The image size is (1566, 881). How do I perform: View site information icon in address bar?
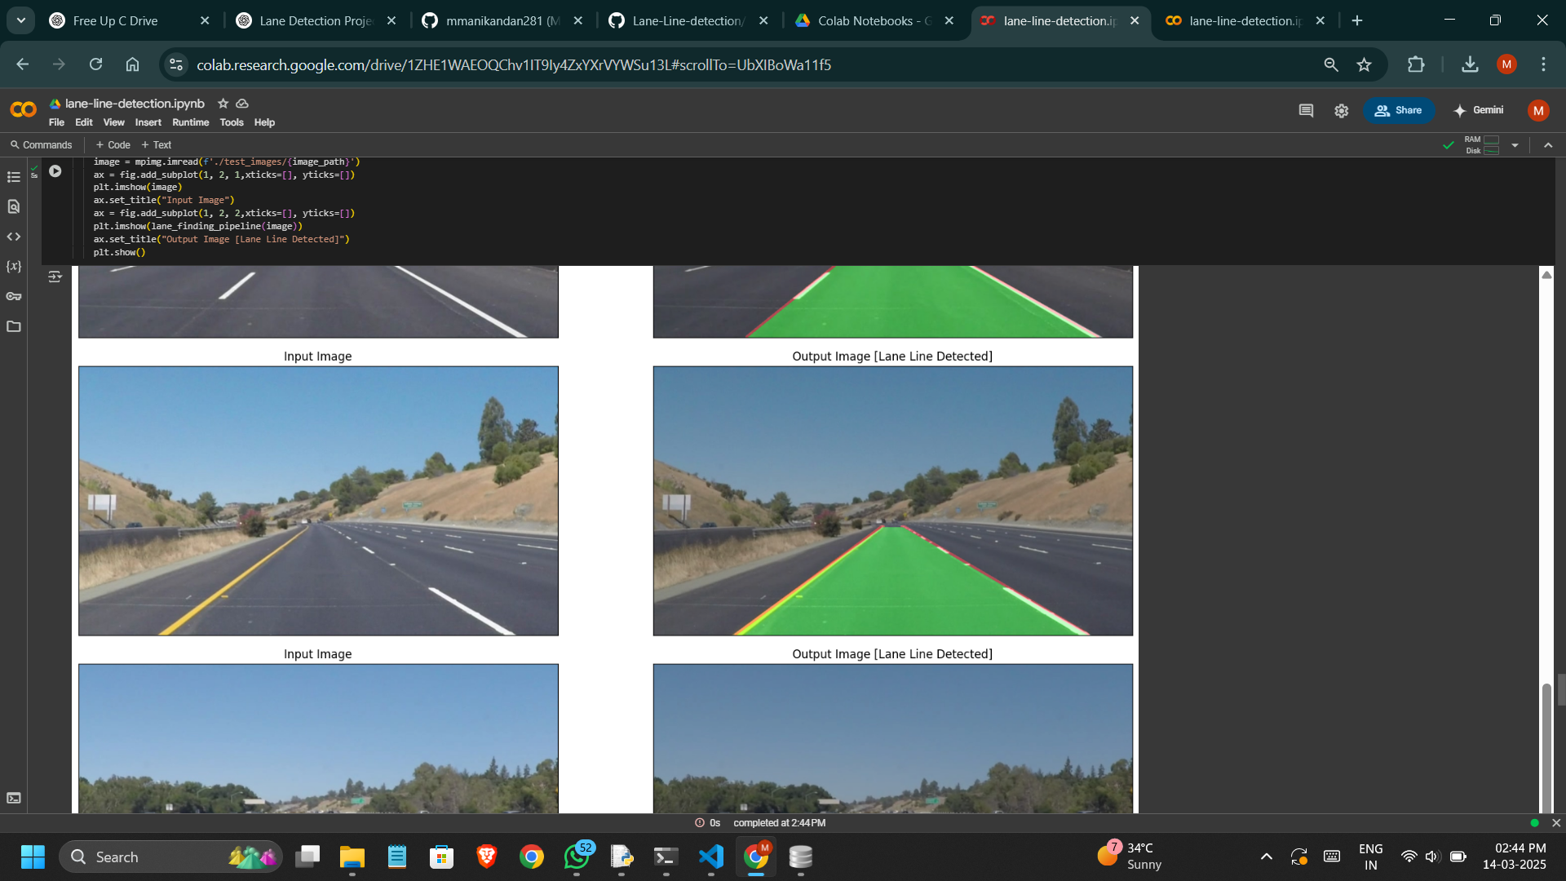(175, 64)
